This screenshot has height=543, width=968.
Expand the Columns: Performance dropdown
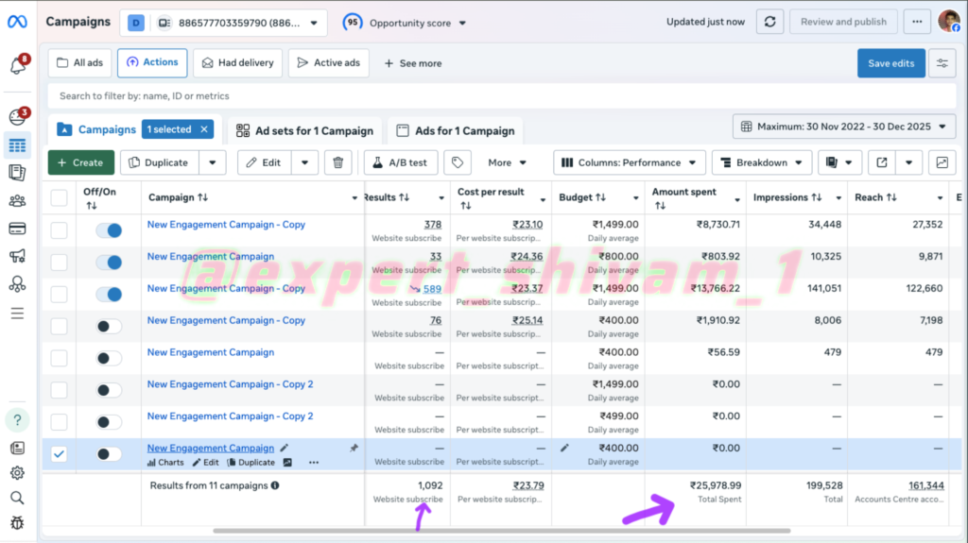coord(629,162)
